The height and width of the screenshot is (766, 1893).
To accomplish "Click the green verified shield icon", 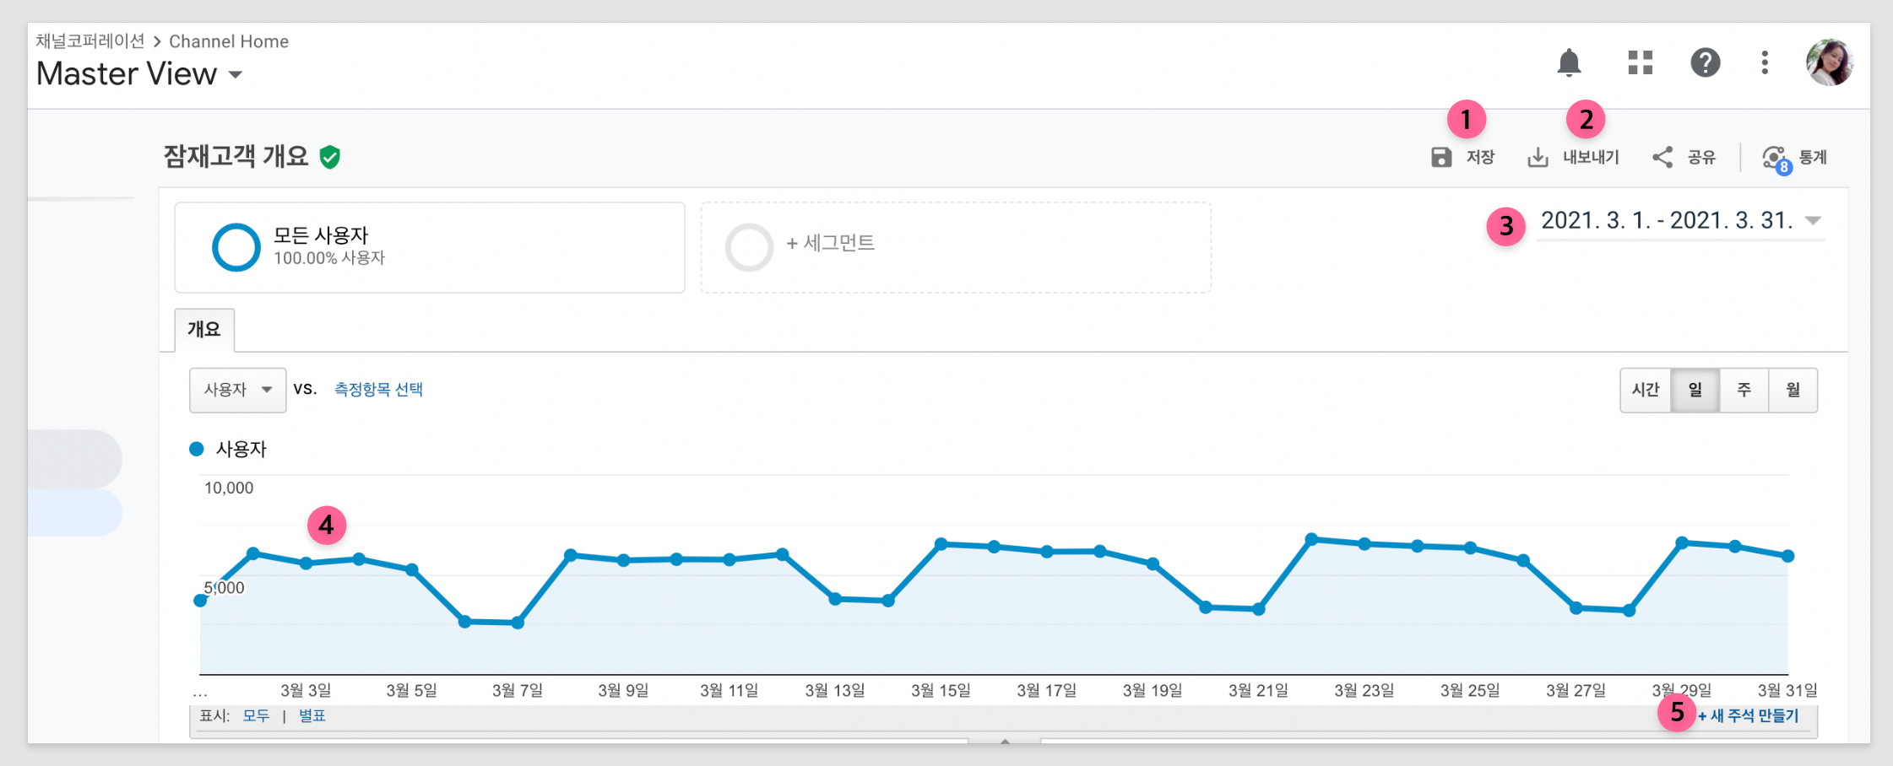I will 330,157.
